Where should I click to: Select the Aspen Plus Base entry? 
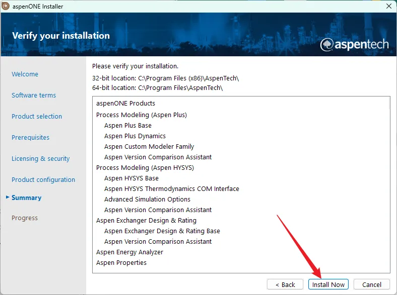[128, 126]
